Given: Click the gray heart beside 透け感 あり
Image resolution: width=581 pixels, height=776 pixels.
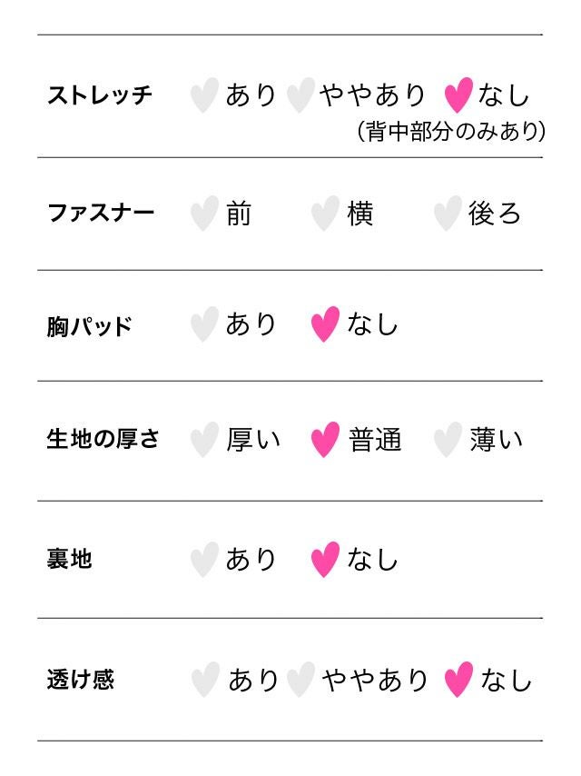Looking at the screenshot, I should coord(205,679).
